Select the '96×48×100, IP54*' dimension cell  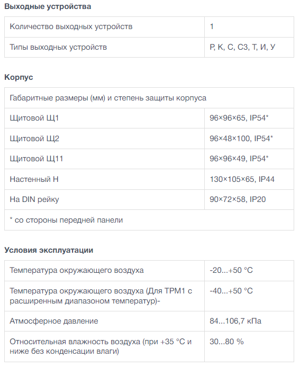(249, 139)
